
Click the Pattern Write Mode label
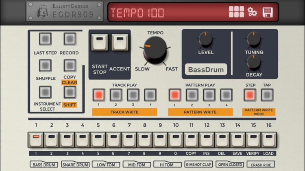[x=259, y=112]
